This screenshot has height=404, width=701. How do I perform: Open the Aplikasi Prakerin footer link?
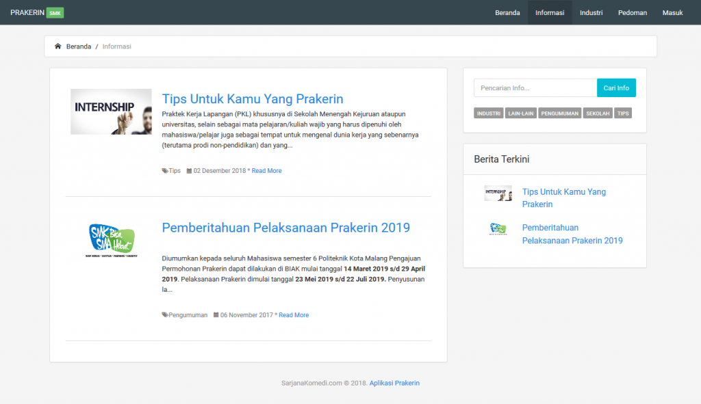click(394, 383)
